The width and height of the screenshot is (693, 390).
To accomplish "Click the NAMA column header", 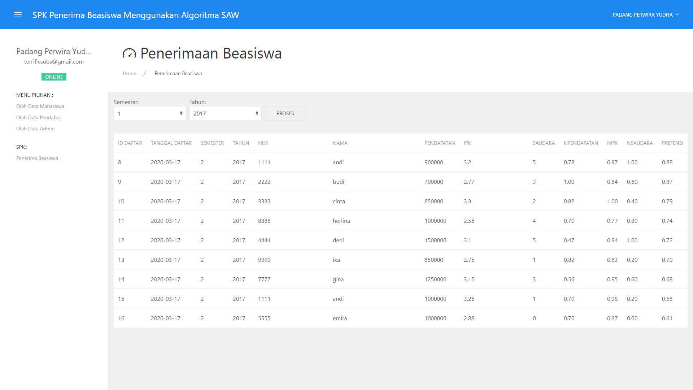I will pos(340,143).
